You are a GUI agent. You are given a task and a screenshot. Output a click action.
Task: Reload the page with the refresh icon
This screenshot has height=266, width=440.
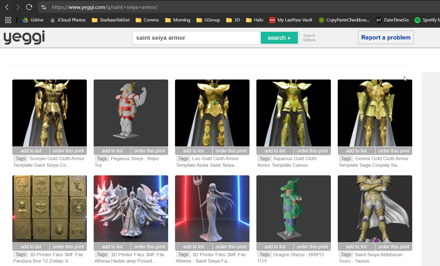click(x=29, y=7)
